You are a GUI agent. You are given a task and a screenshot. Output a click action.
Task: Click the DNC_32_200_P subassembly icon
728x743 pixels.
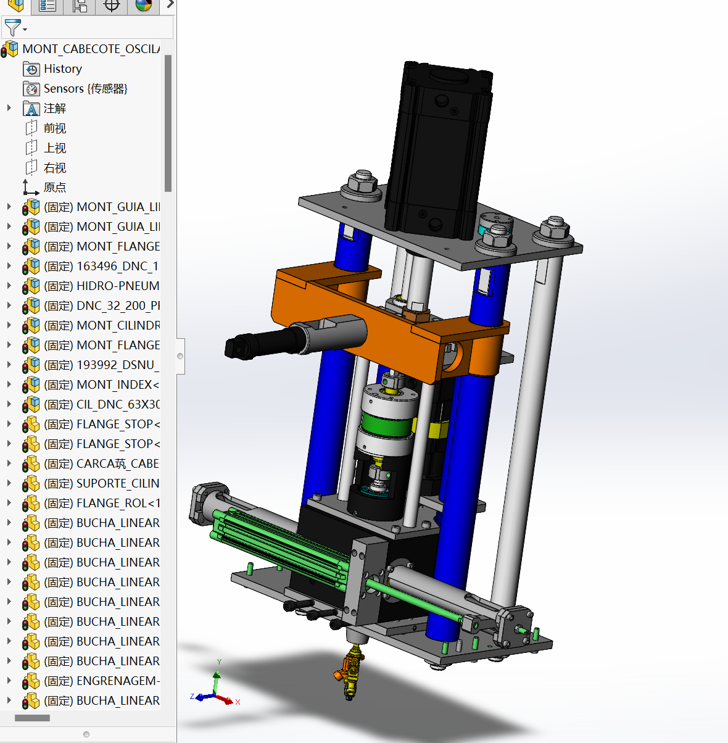31,305
